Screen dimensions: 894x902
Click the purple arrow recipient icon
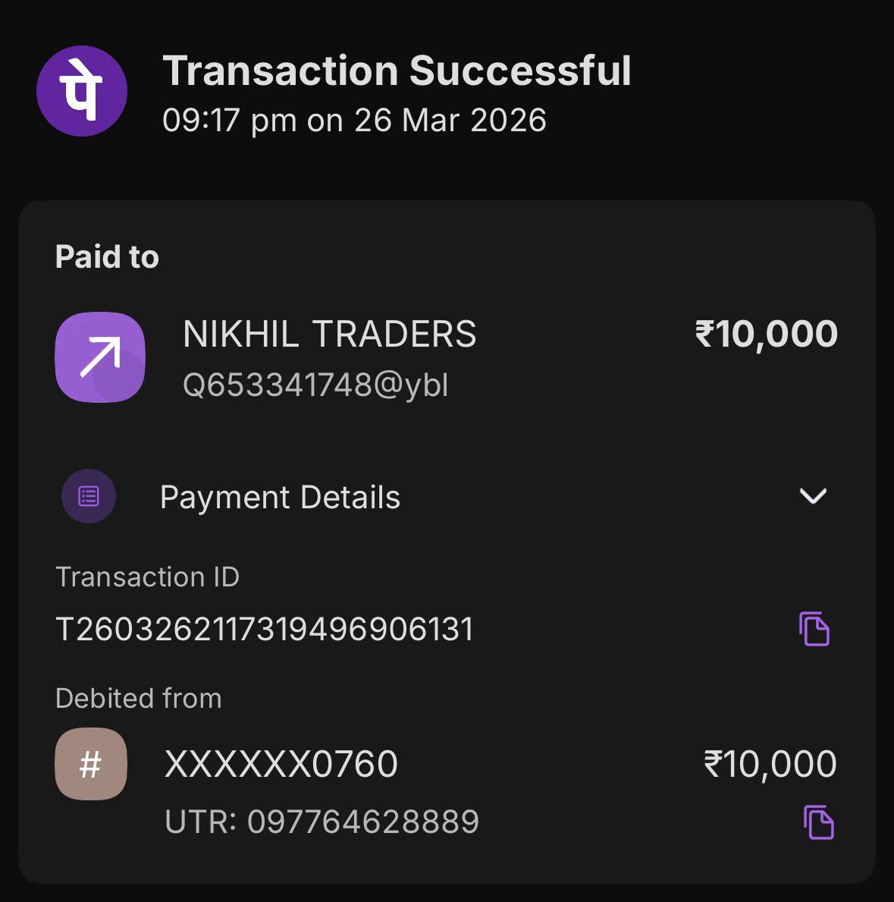click(x=100, y=357)
